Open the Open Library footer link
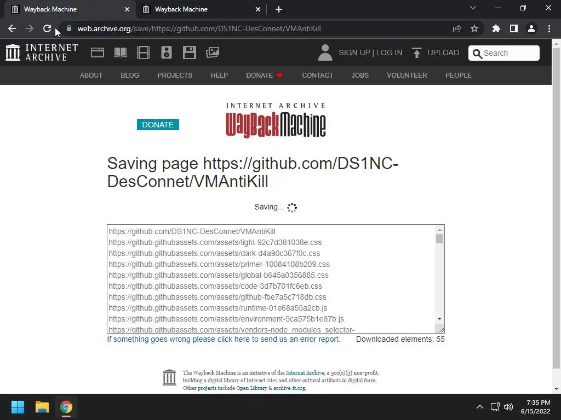The height and width of the screenshot is (420, 561). [251, 388]
